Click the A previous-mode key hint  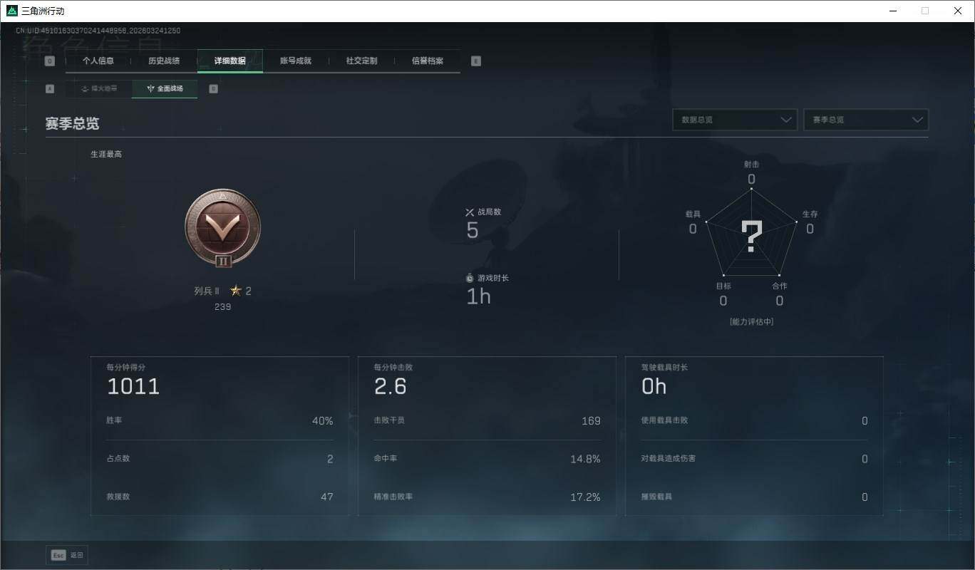pyautogui.click(x=50, y=89)
